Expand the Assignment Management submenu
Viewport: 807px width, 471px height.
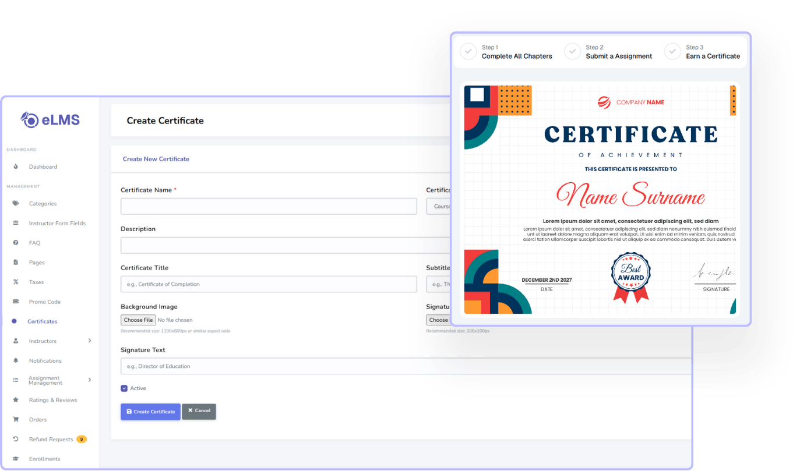point(89,380)
